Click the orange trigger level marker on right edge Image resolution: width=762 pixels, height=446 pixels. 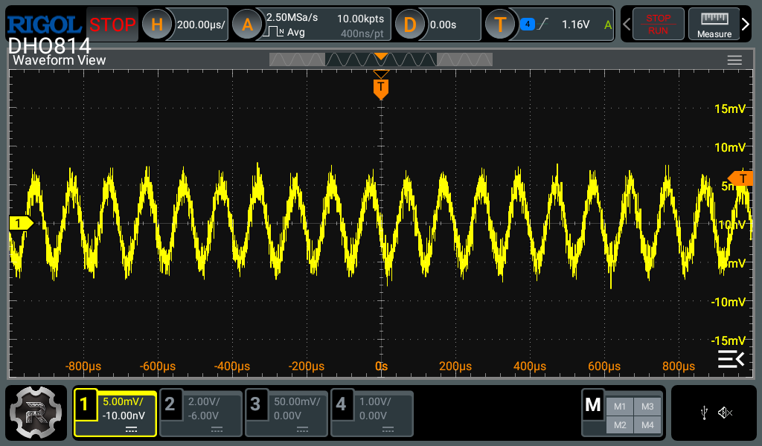(740, 178)
